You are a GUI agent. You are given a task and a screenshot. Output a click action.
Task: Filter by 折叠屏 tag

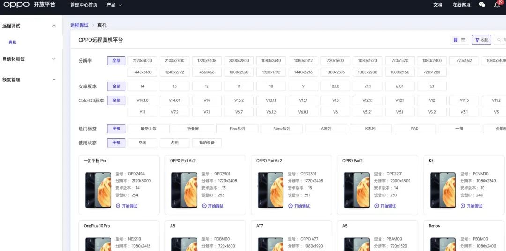coord(193,129)
